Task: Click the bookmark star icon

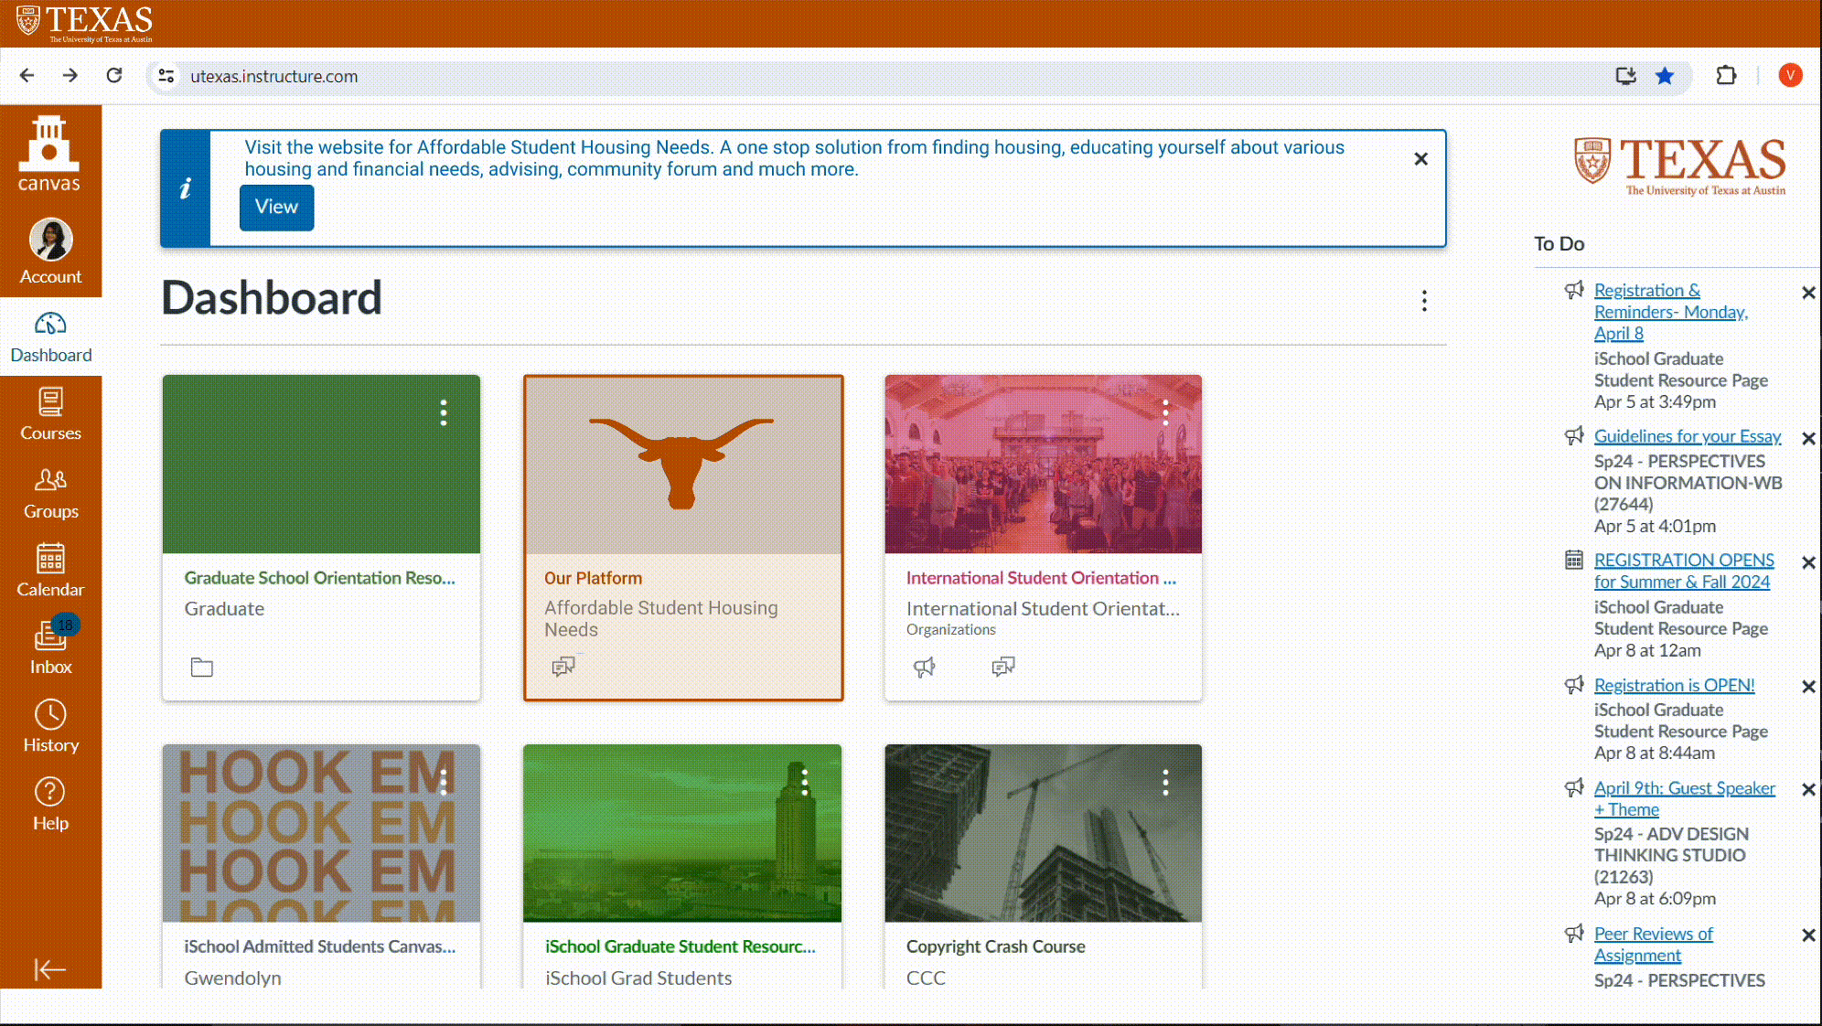Action: [x=1665, y=76]
